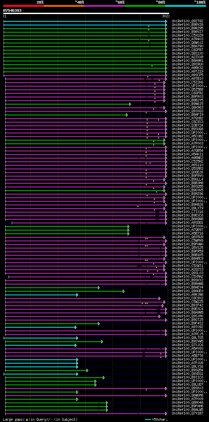Select label UniRef100_A9SCP5
Image resolution: width=209 pixels, height=422 pixels.
[x=187, y=75]
